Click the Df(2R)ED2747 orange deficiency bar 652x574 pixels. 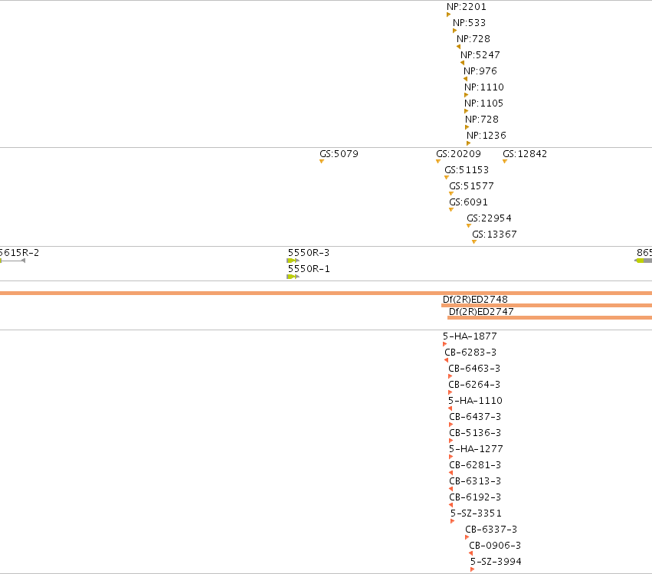549,318
